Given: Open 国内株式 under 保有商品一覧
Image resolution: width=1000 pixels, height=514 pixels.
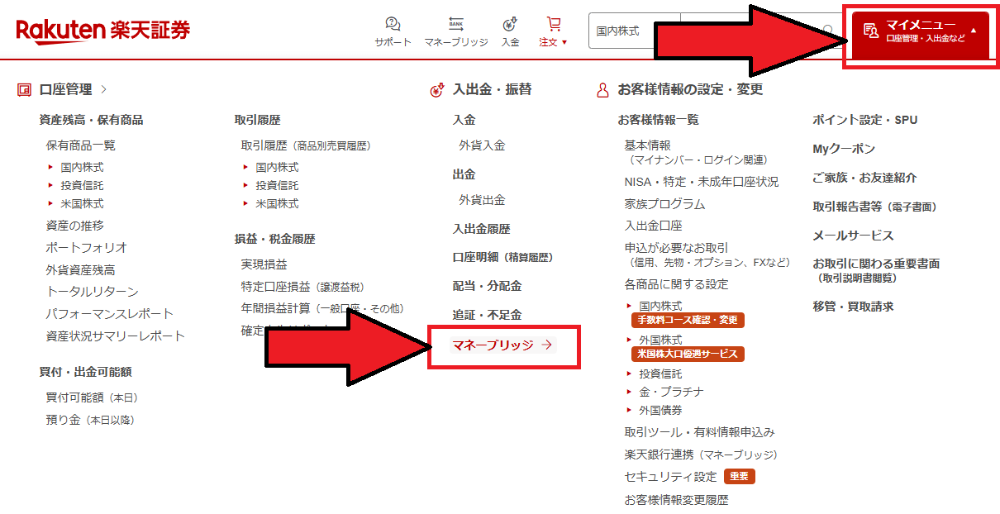Looking at the screenshot, I should pos(82,167).
